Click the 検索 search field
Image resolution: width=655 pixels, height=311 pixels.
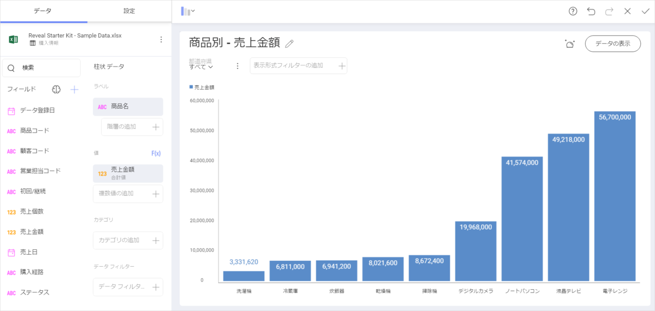(41, 68)
